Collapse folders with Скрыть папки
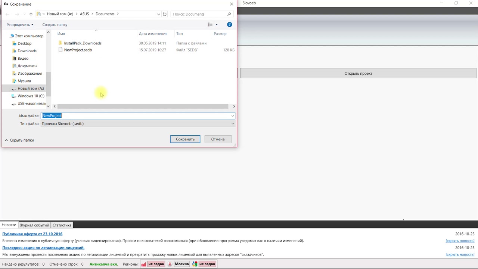 [x=19, y=140]
